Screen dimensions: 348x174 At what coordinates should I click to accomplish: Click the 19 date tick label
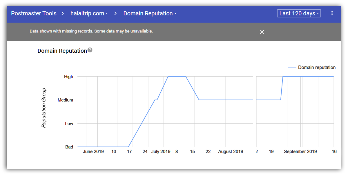pos(271,151)
